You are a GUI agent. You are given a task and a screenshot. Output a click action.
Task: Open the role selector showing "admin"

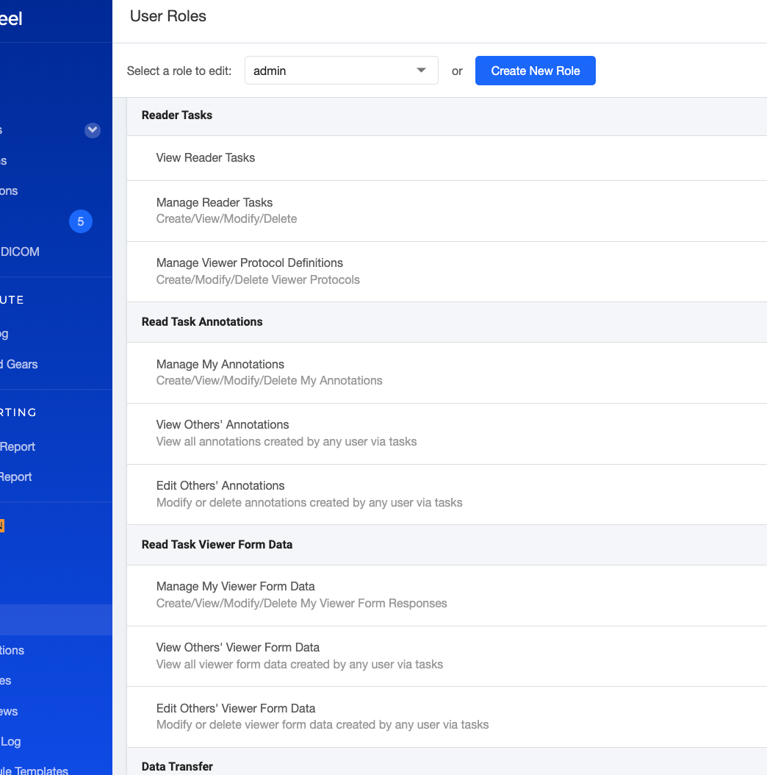342,70
